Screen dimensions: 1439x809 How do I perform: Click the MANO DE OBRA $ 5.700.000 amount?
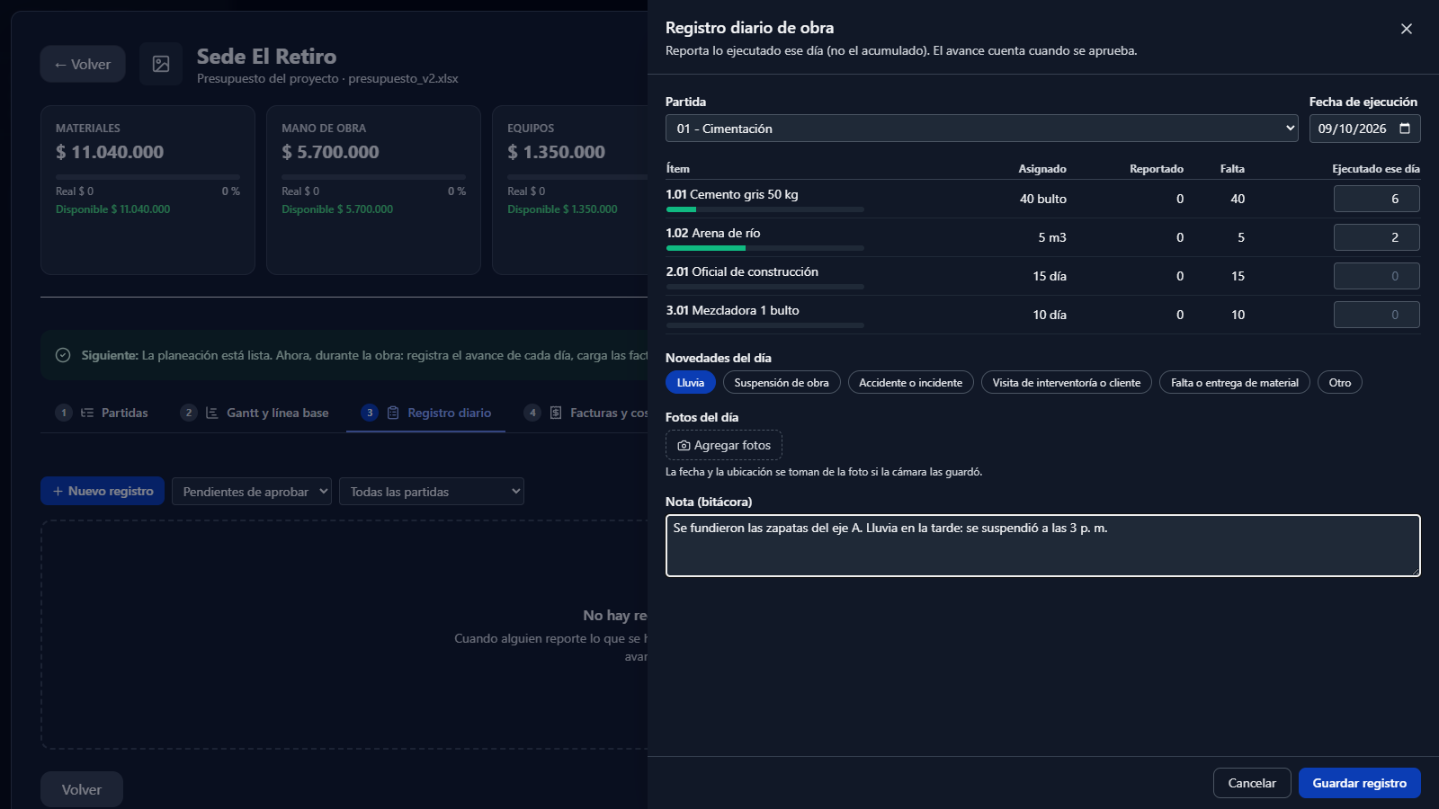click(330, 152)
